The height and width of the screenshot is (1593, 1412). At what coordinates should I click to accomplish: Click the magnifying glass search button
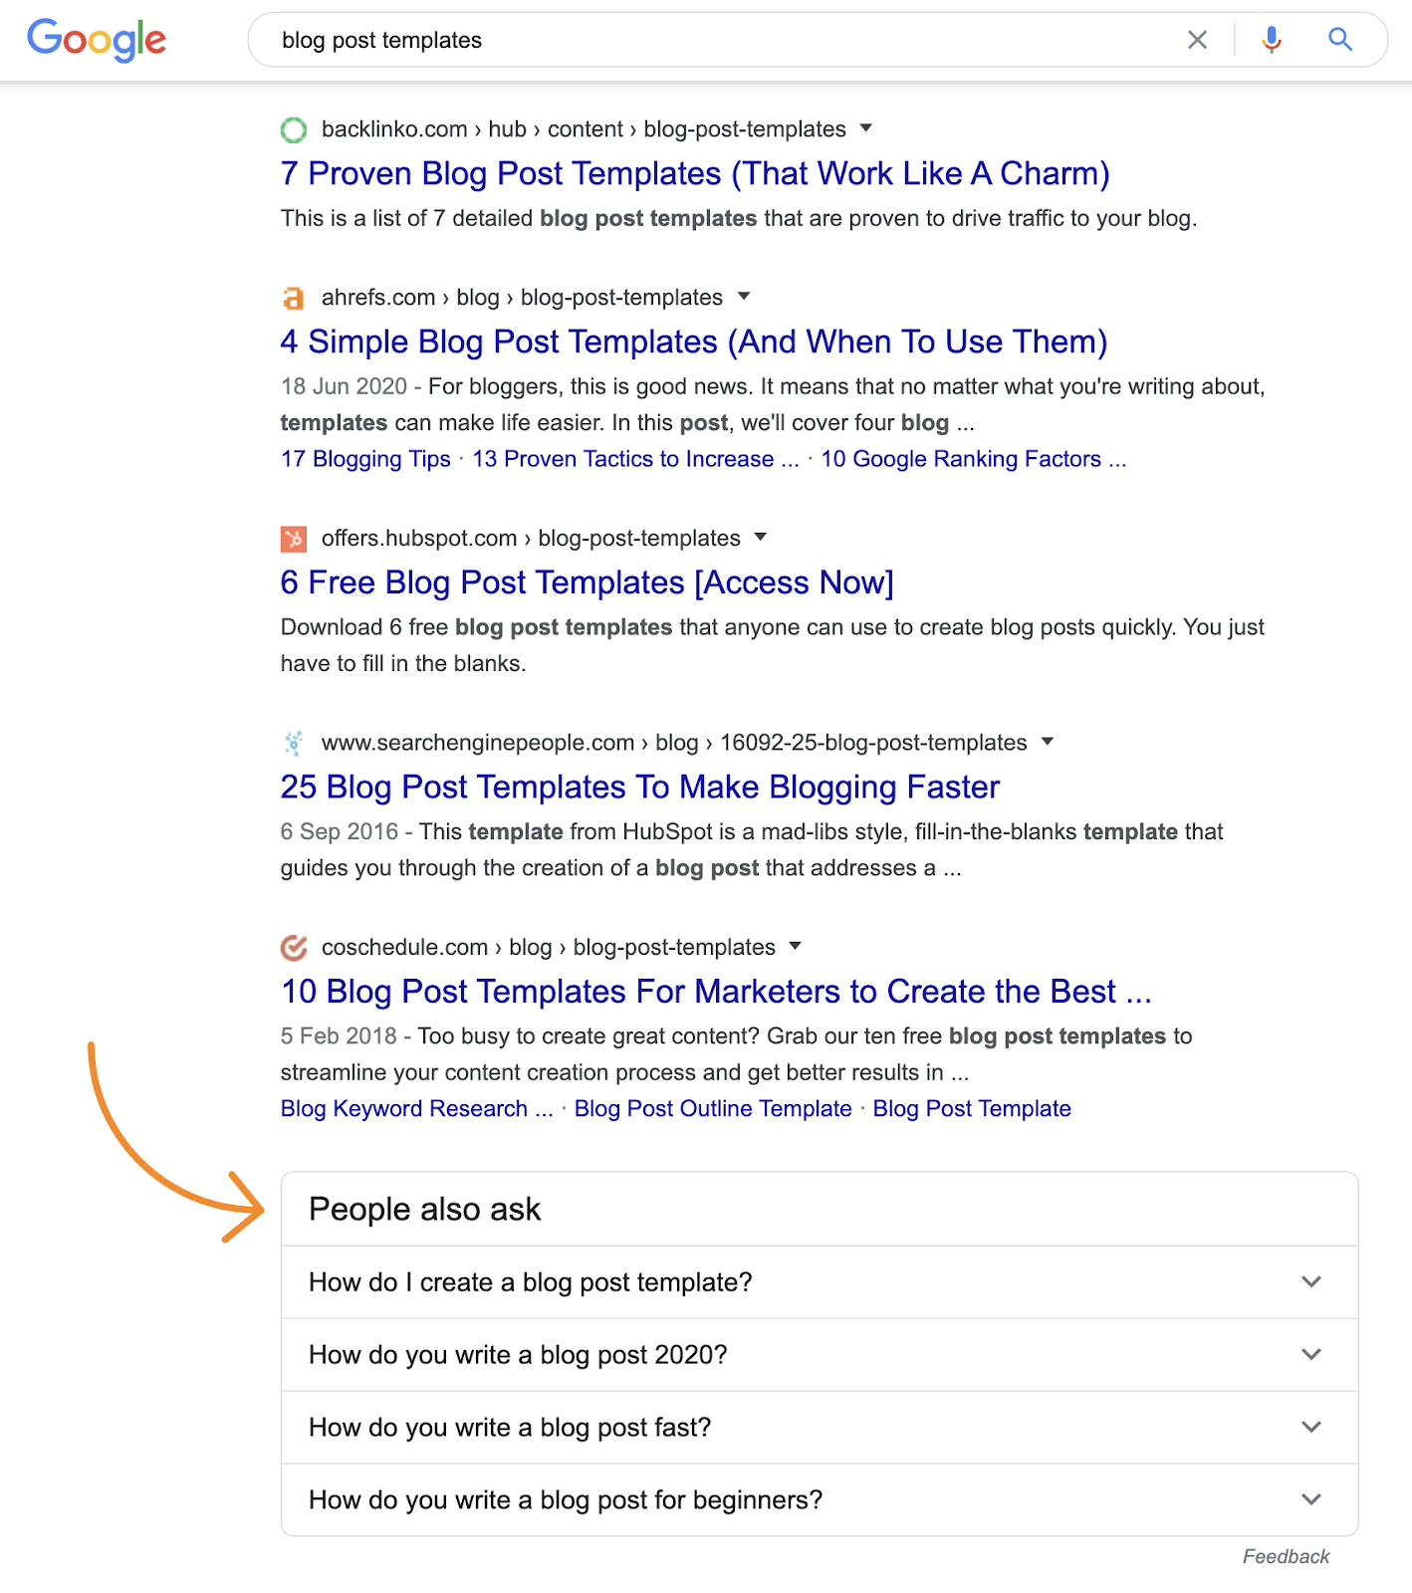1340,40
